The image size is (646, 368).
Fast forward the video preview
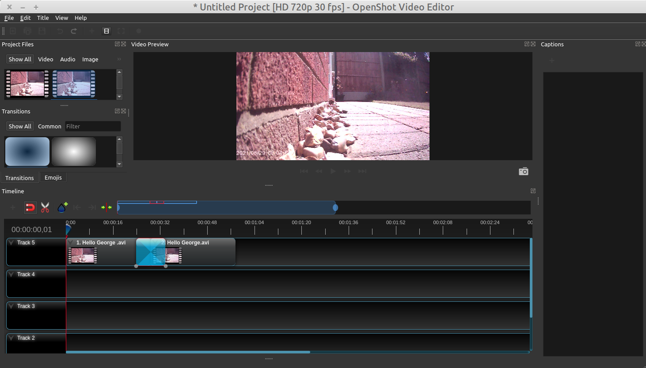[348, 171]
